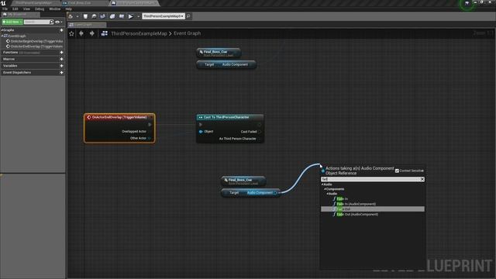
Task: Click the lower node's Audio Component pin
Action: (275, 193)
